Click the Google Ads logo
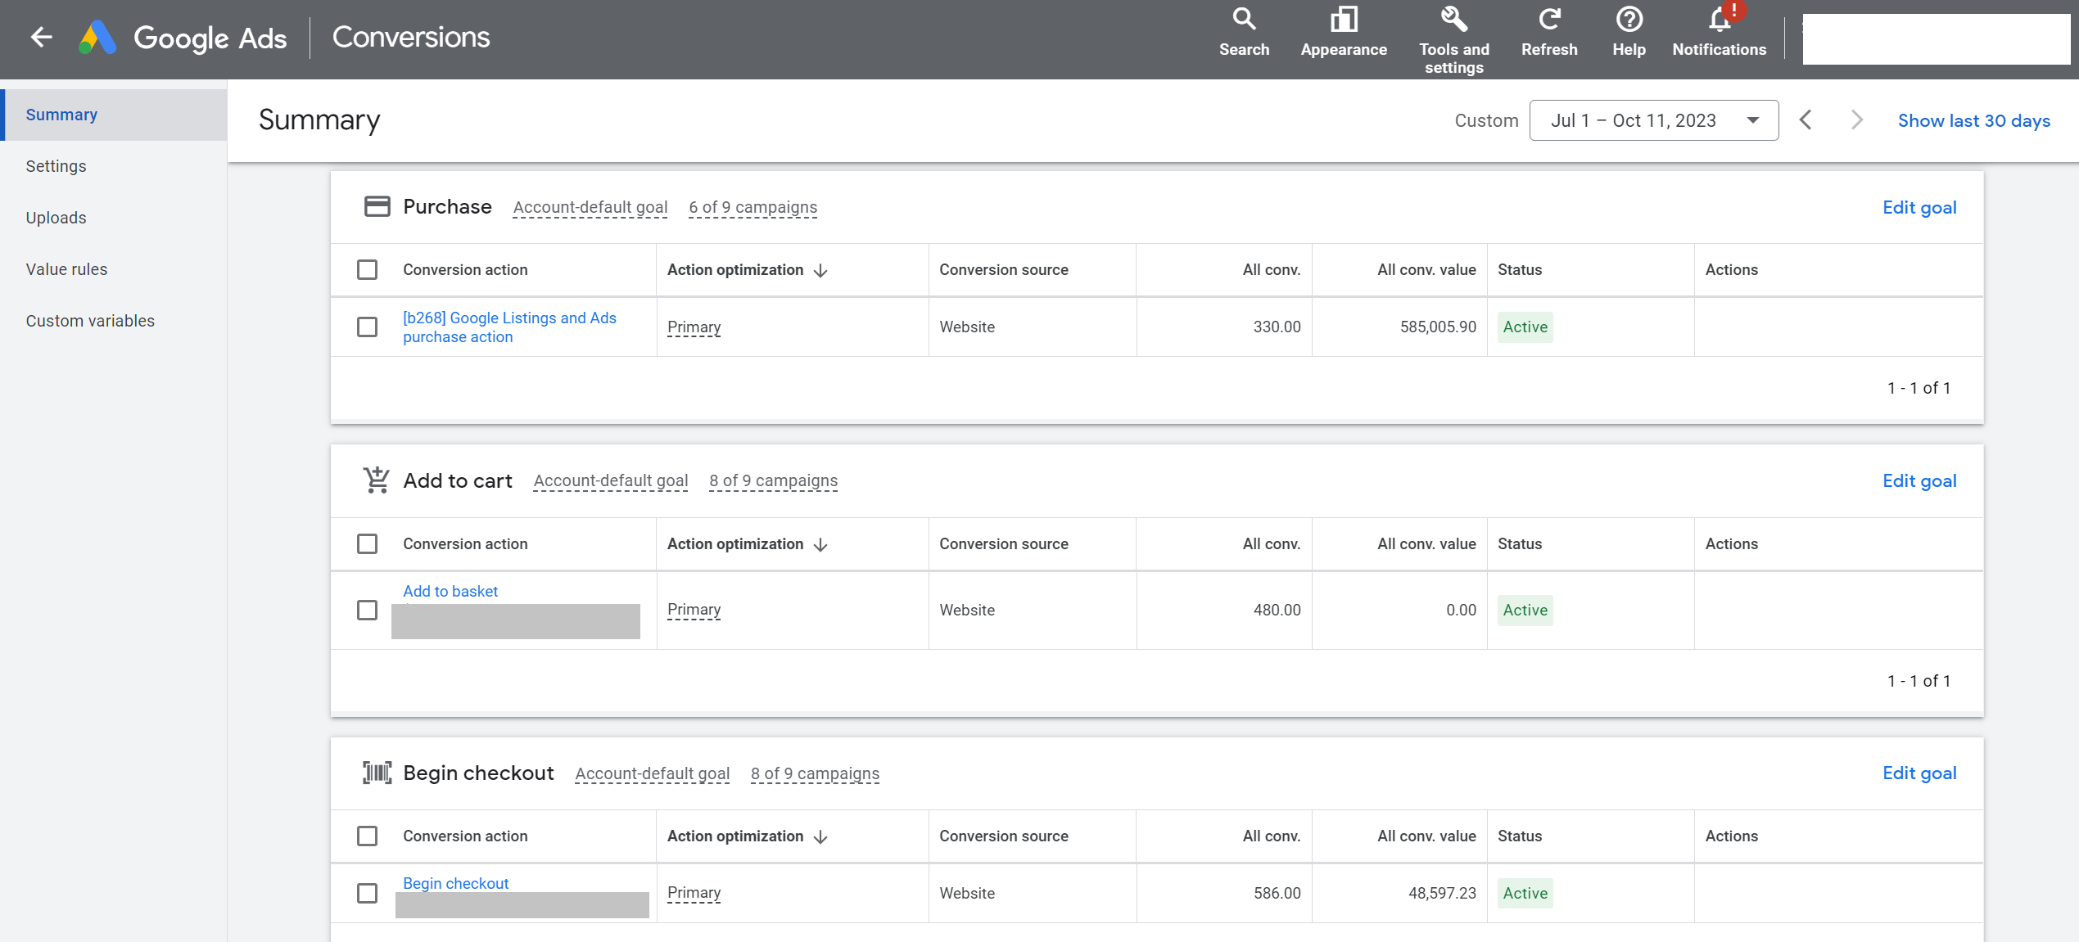Viewport: 2079px width, 942px height. point(98,38)
